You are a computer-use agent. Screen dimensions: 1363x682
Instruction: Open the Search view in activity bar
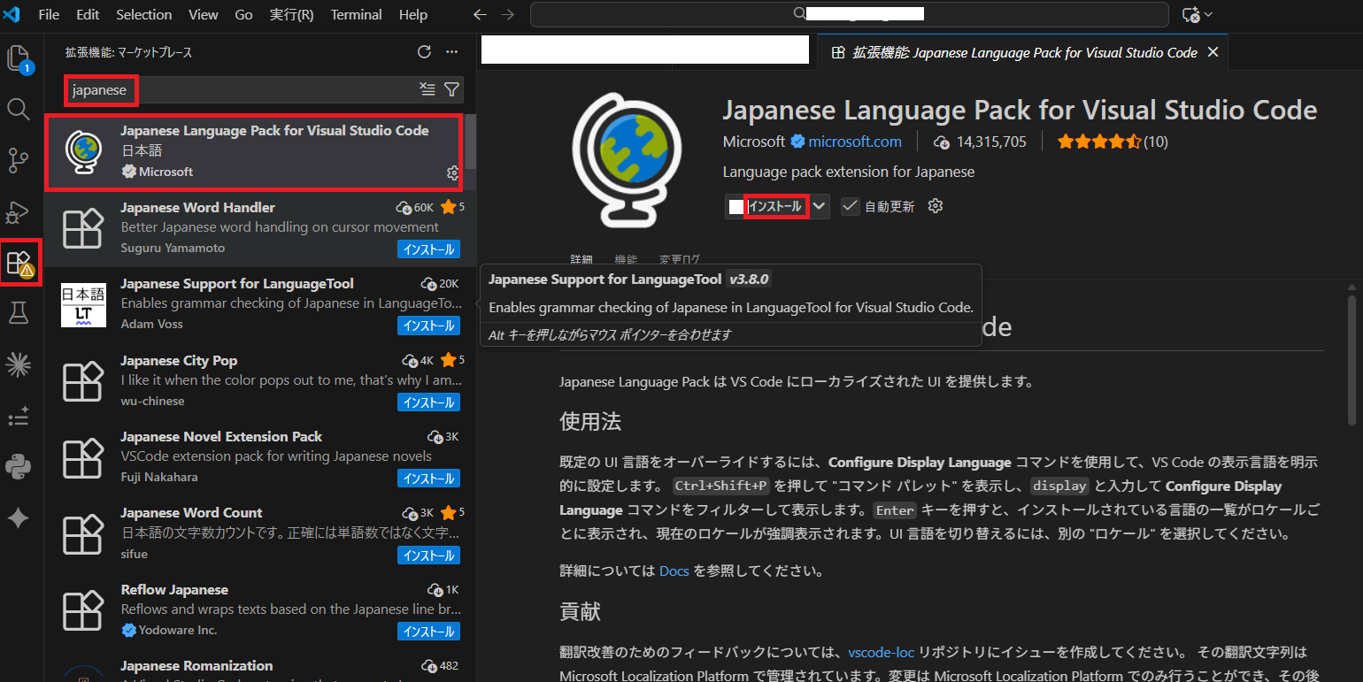click(19, 109)
